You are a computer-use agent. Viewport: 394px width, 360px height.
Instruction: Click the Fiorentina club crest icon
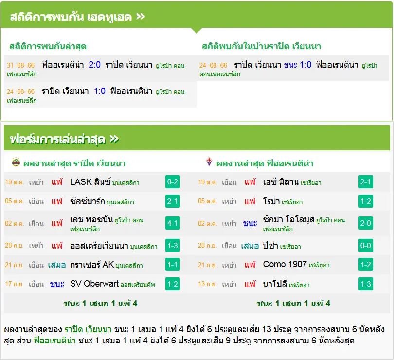(209, 162)
